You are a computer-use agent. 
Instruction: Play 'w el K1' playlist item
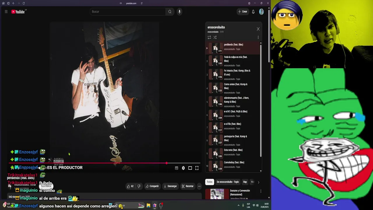pyautogui.click(x=233, y=115)
